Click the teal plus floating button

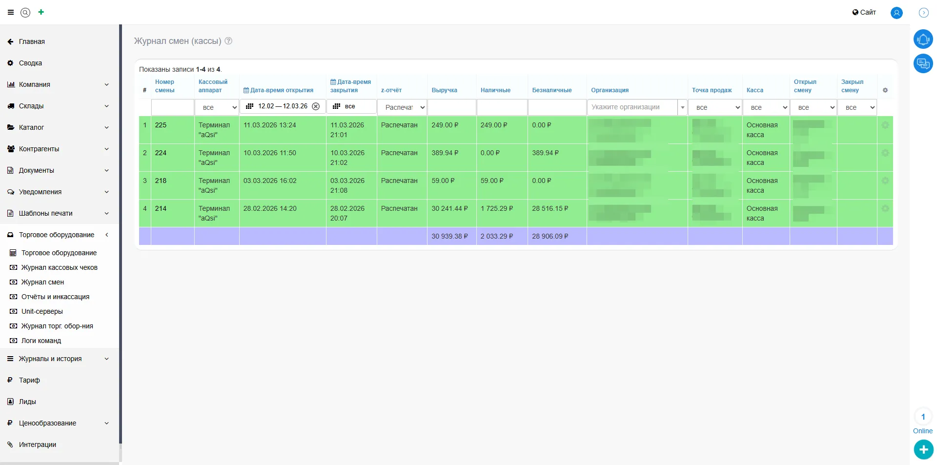[x=923, y=449]
